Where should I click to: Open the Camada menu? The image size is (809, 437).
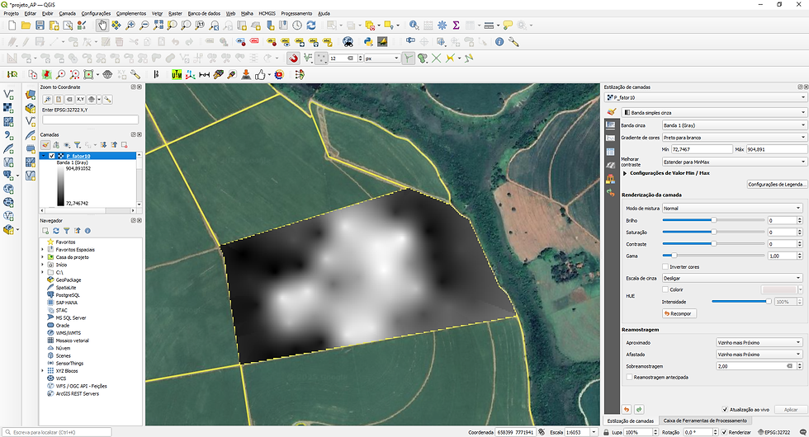(x=67, y=13)
